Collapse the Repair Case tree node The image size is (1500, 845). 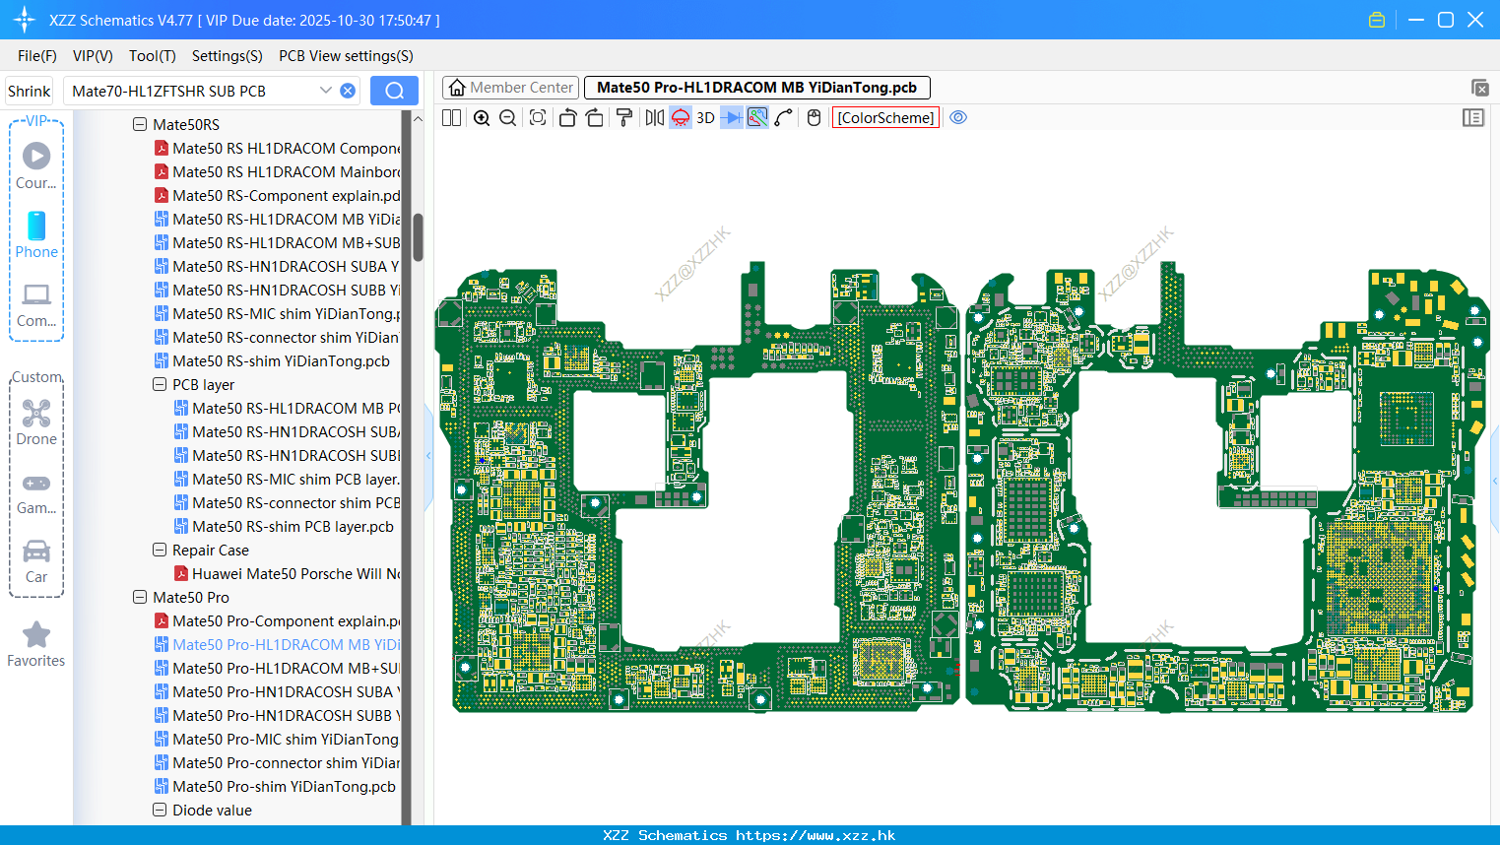(x=160, y=551)
